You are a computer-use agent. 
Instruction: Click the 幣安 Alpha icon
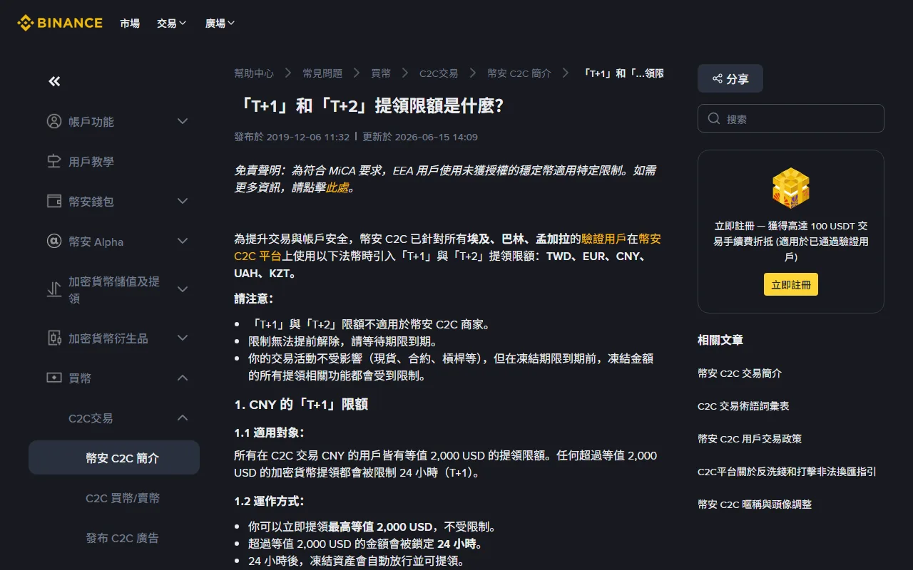[54, 241]
